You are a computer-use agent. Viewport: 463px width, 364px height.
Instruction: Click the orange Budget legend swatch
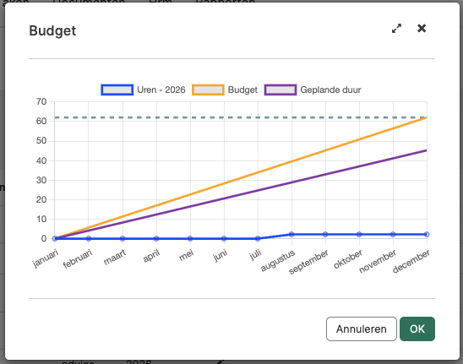click(208, 90)
